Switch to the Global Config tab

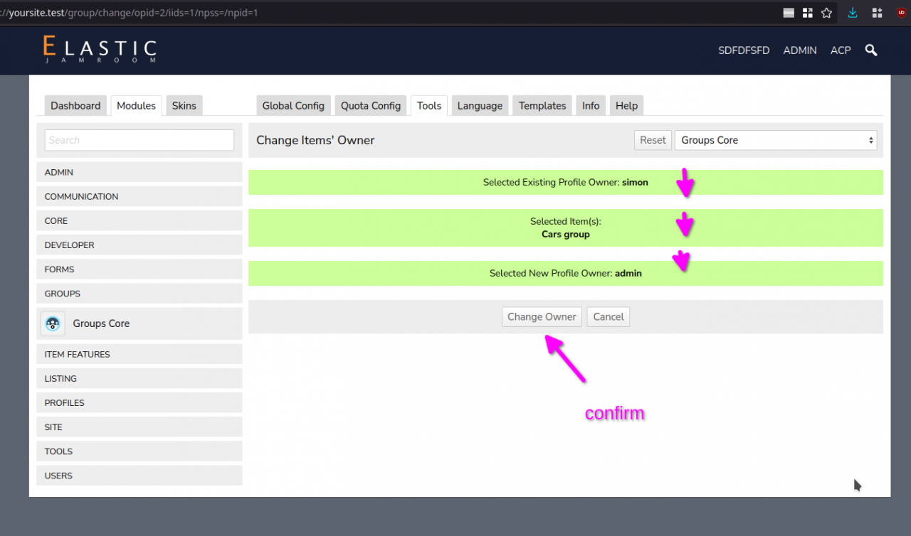(293, 105)
